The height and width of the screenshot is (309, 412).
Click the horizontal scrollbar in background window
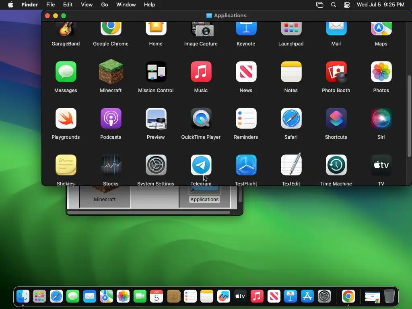click(x=149, y=212)
